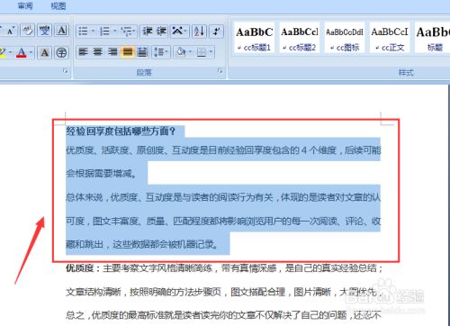Decrease the paragraph indent

coord(148,32)
